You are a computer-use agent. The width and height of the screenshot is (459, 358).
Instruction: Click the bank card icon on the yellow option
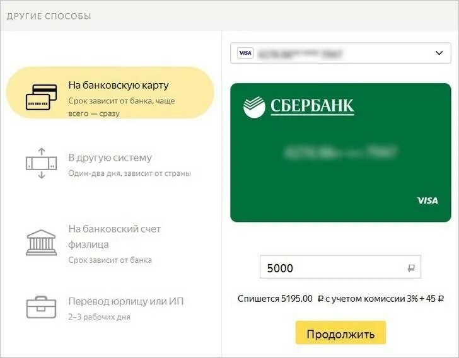[x=41, y=97]
